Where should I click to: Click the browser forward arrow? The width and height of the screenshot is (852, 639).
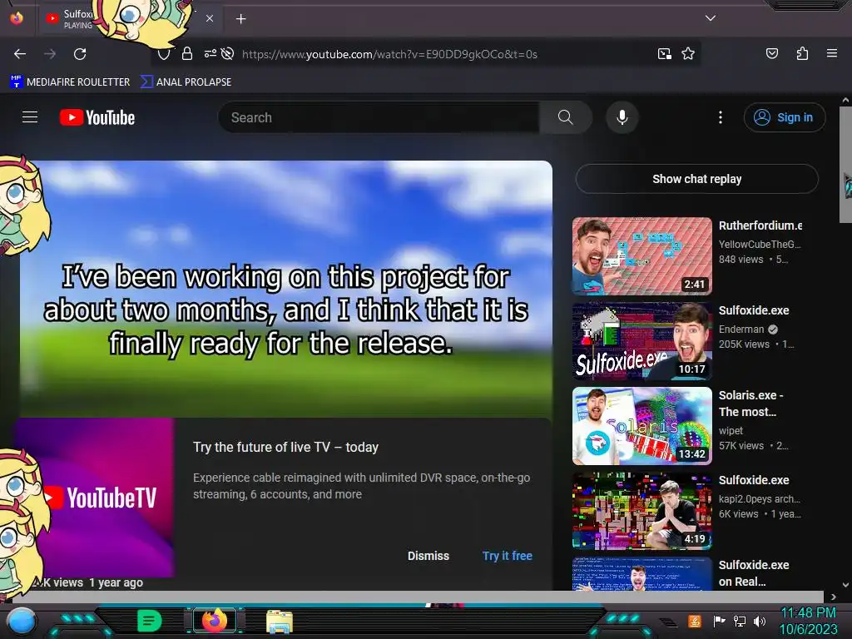[x=50, y=54]
